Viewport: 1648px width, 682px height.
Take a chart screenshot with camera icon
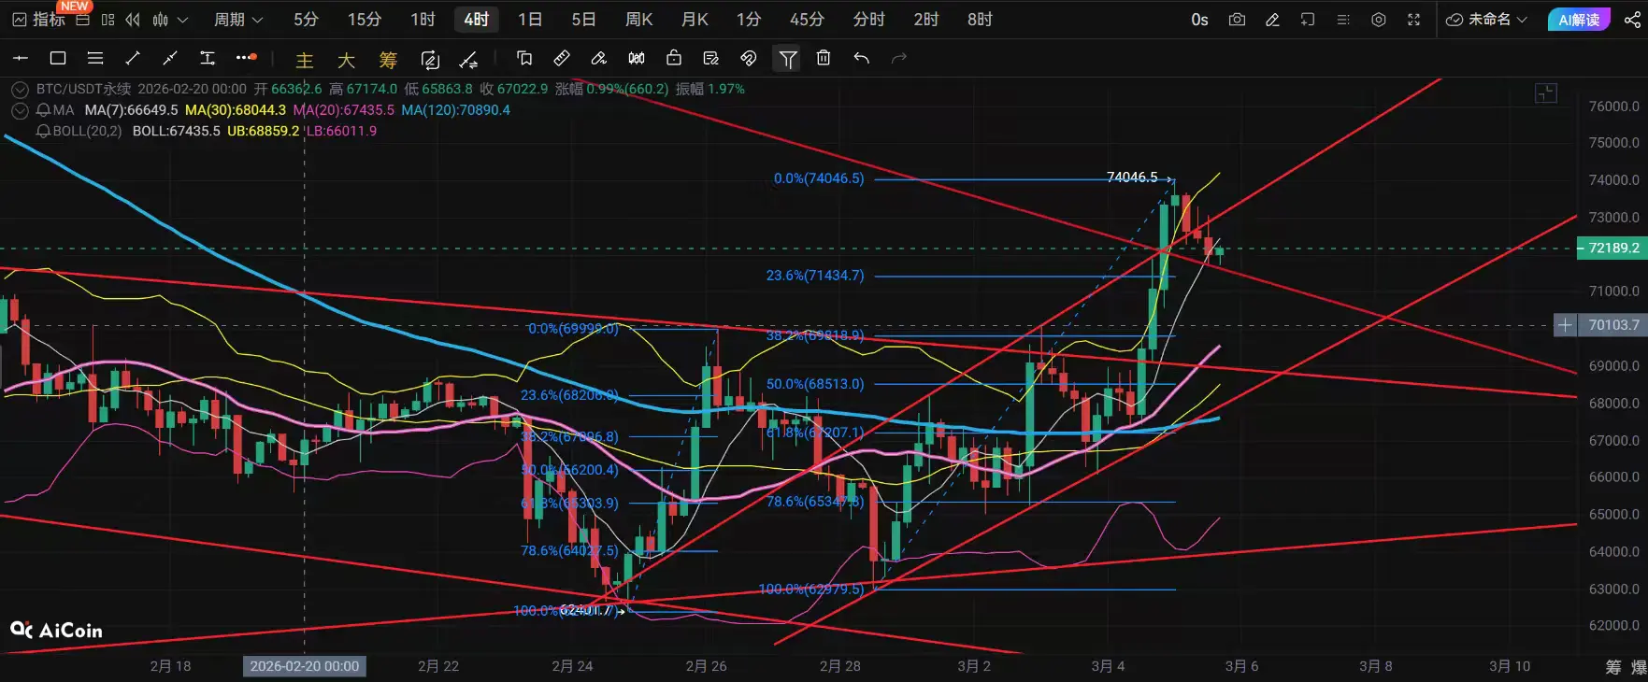[1237, 20]
